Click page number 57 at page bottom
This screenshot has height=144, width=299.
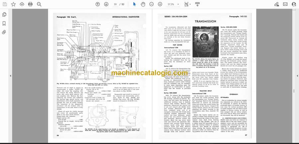coord(246,135)
